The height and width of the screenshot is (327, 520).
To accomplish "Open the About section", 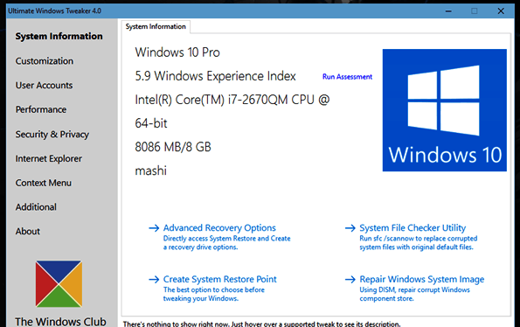I will [27, 231].
